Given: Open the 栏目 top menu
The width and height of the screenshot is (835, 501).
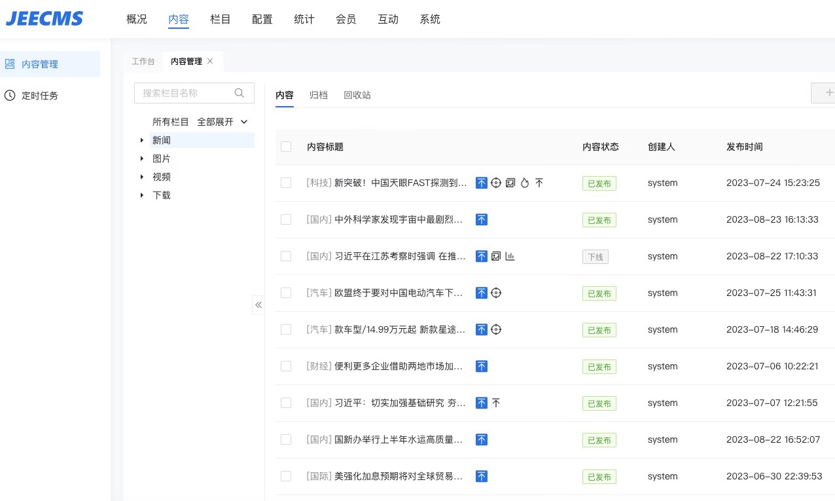Looking at the screenshot, I should click(x=221, y=20).
